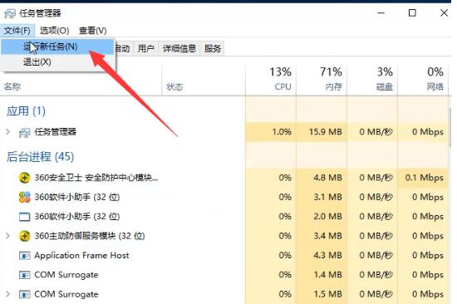Click the 360主动防御服务模块 process icon
The height and width of the screenshot is (304, 457).
click(24, 236)
